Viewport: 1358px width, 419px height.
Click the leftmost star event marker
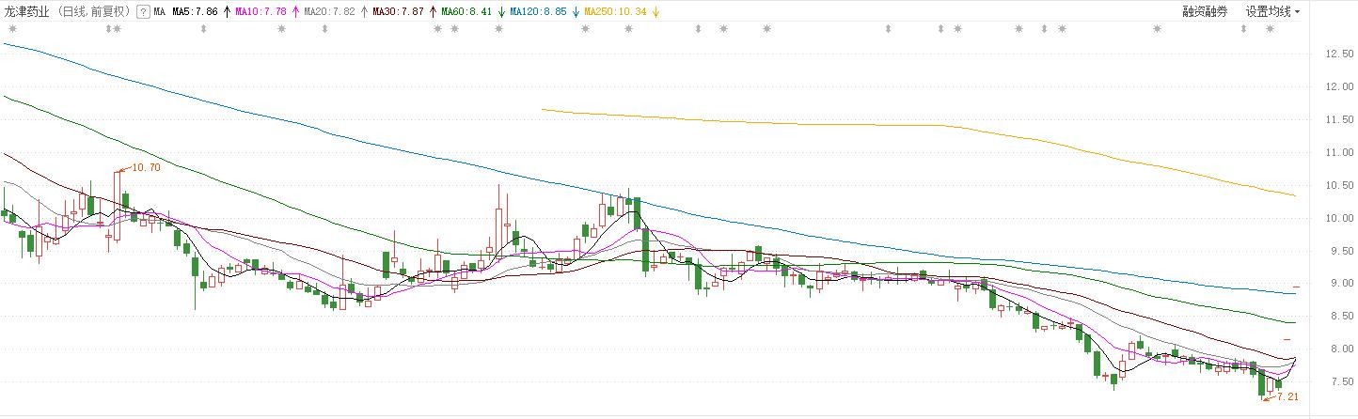(11, 29)
